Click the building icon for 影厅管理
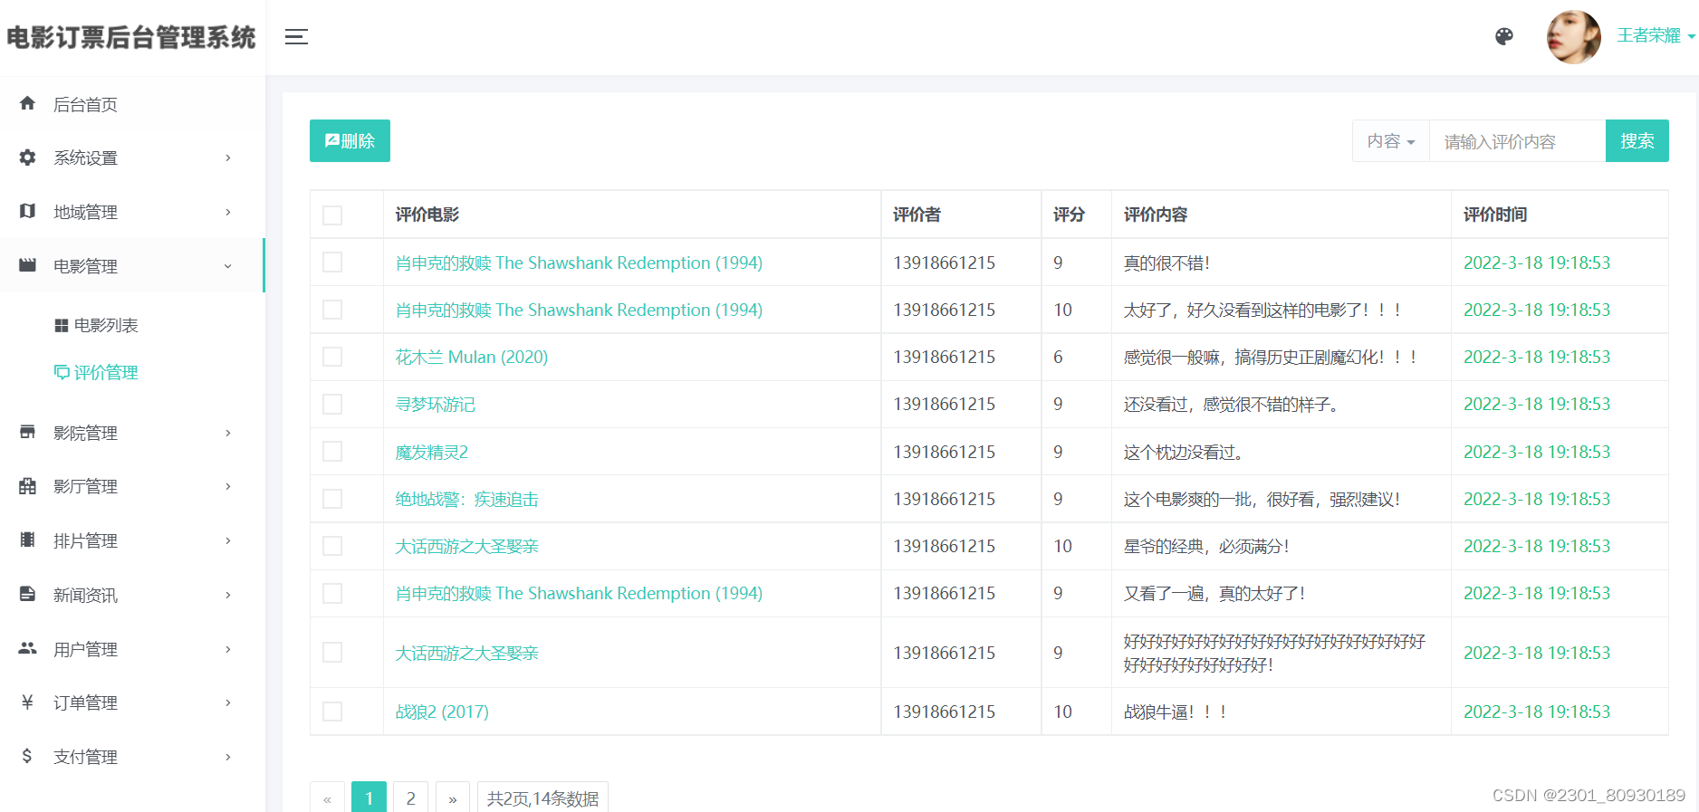Image resolution: width=1699 pixels, height=812 pixels. point(27,486)
